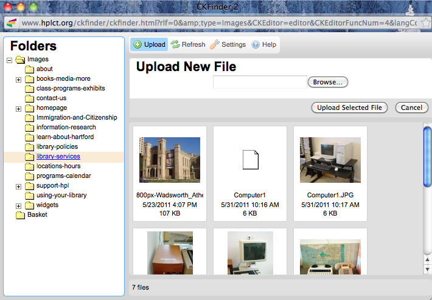The image size is (432, 300).
Task: Expand the homepage folder
Action: pos(18,109)
